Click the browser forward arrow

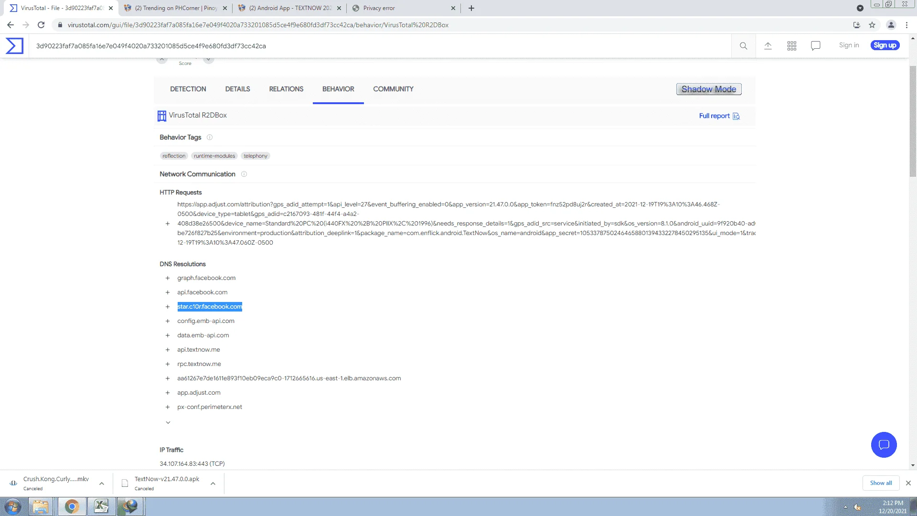(26, 25)
